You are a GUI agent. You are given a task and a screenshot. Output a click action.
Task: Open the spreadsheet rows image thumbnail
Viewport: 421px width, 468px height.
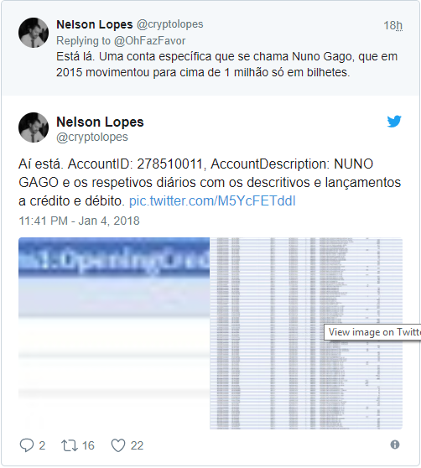click(306, 334)
